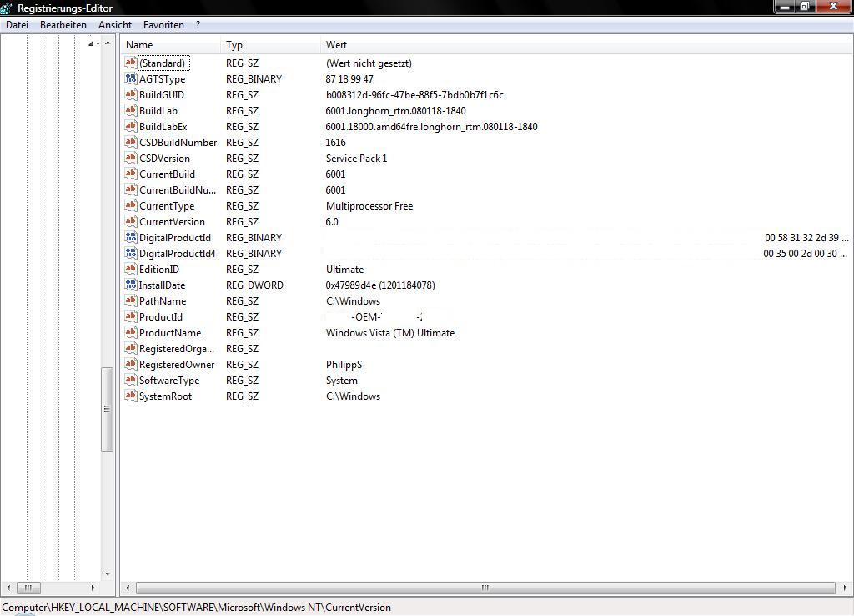Select the RegisteredOwner string icon
The height and width of the screenshot is (616, 854).
[x=131, y=364]
